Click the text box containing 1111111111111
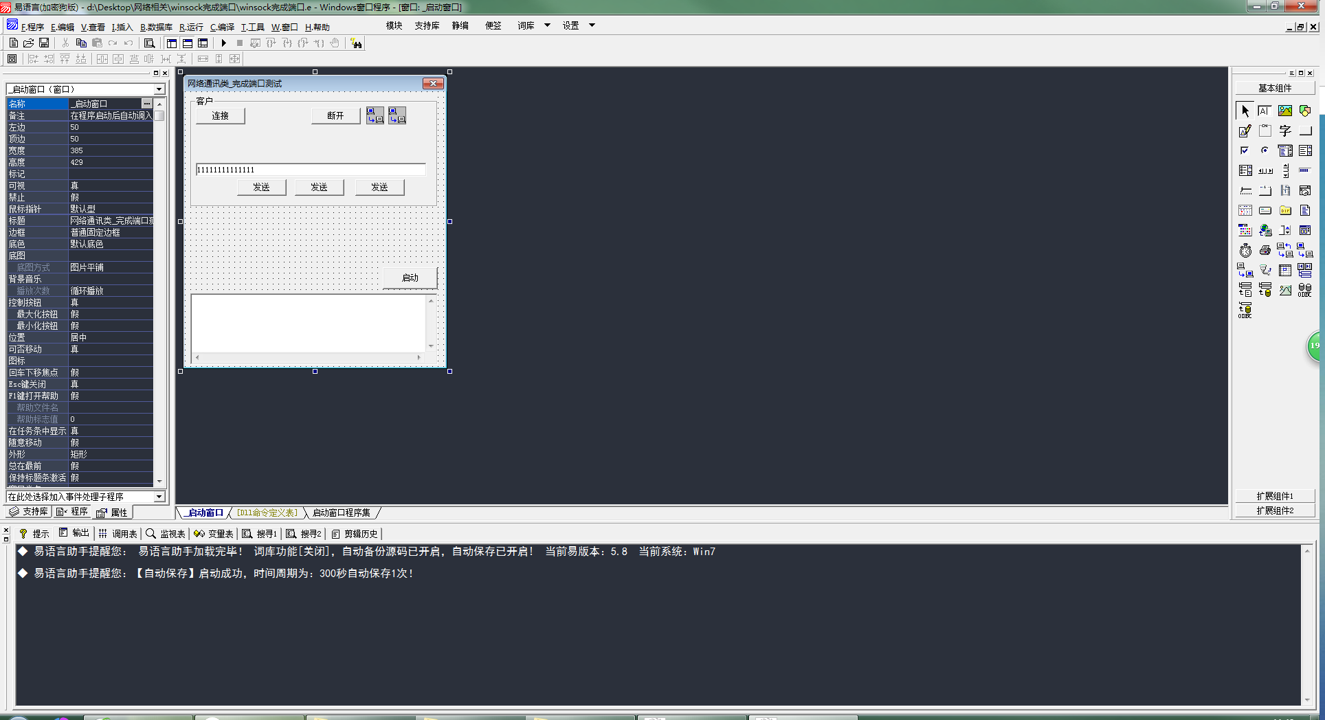Image resolution: width=1325 pixels, height=720 pixels. pyautogui.click(x=310, y=170)
